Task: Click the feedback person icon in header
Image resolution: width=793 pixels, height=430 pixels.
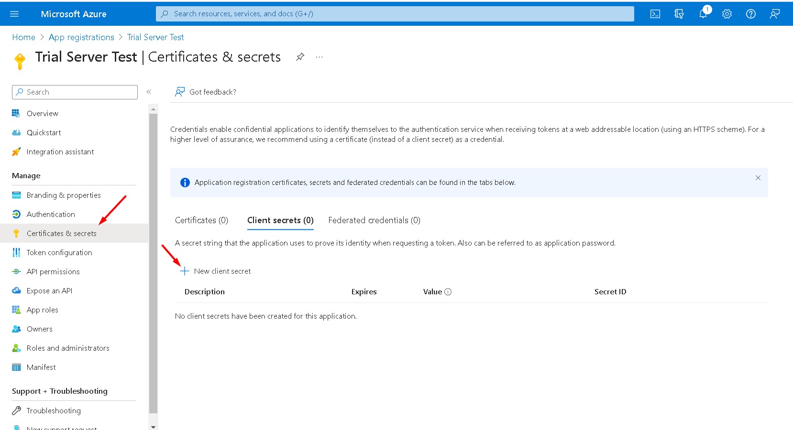Action: point(775,14)
